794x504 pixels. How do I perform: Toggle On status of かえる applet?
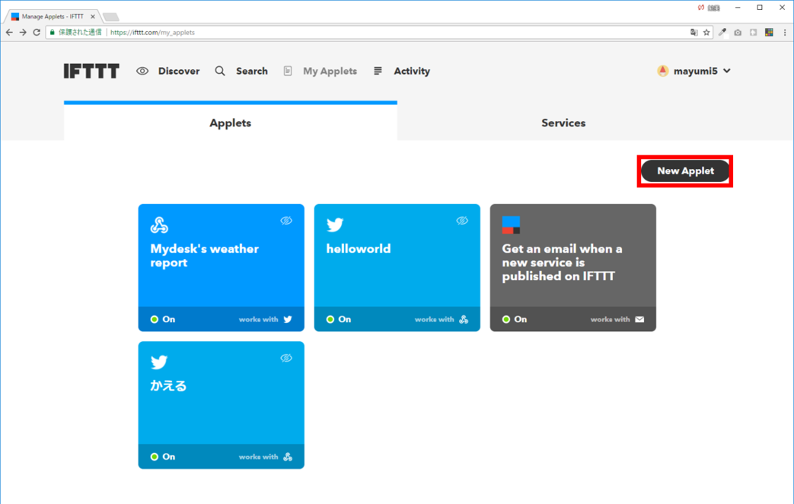pyautogui.click(x=163, y=457)
